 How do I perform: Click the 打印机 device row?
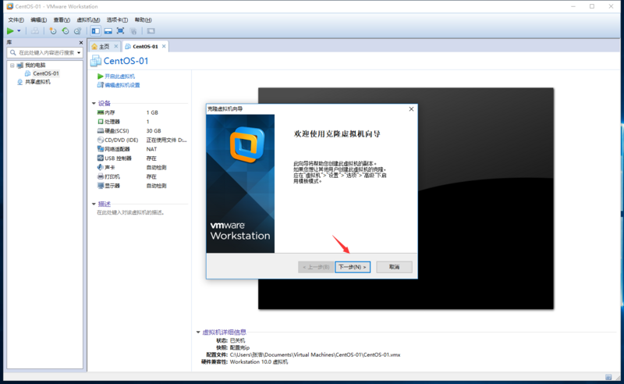(142, 176)
